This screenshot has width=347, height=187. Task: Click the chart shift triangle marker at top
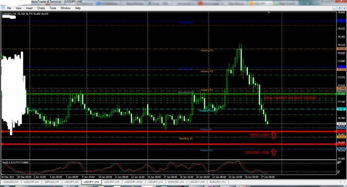269,12
